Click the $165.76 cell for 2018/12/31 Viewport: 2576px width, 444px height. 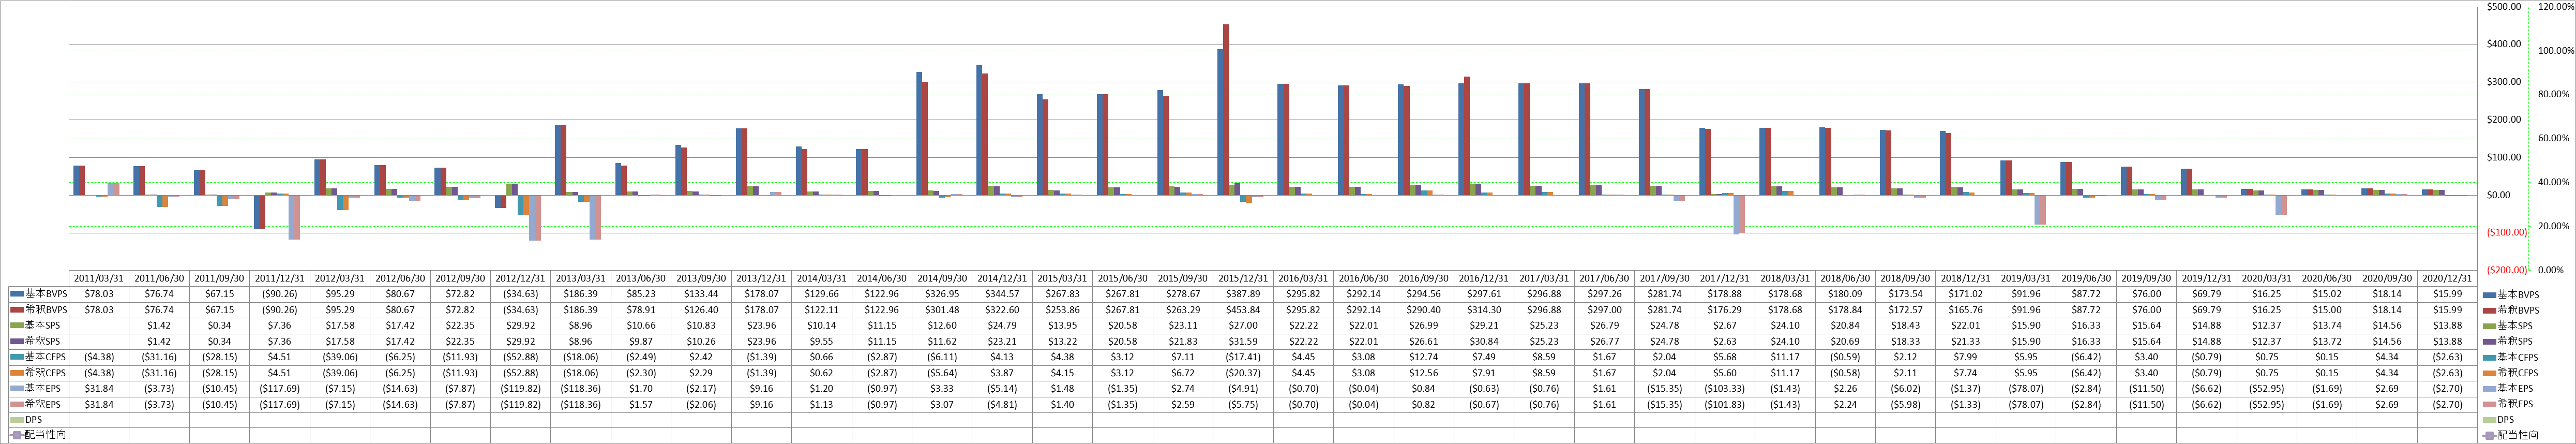coord(1965,310)
